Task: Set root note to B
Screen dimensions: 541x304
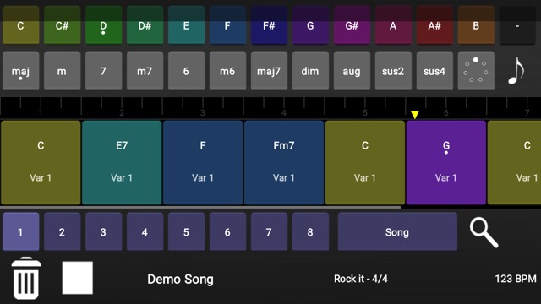Action: (x=476, y=25)
